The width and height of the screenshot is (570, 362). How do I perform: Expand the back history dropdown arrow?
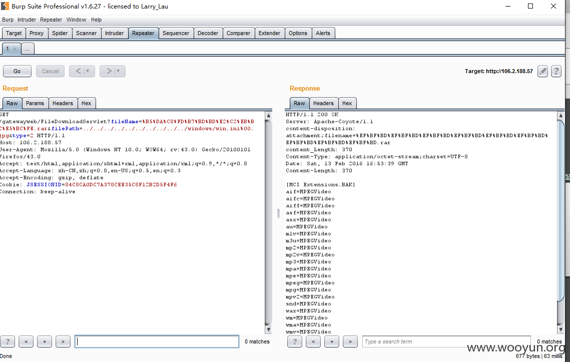point(88,71)
